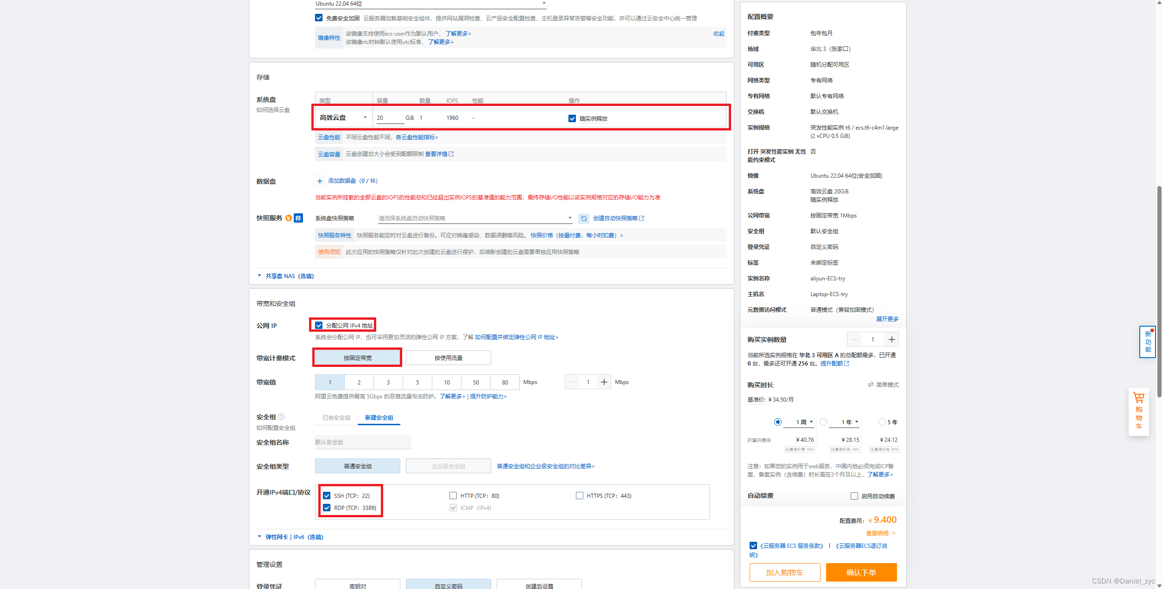Click the 推荐 badge next to 快照服务

[298, 218]
